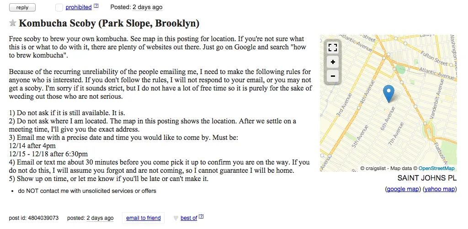Star the Kombucha Scoby posting
The width and height of the screenshot is (468, 229).
[13, 23]
